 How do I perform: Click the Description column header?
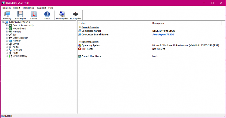click(186, 23)
